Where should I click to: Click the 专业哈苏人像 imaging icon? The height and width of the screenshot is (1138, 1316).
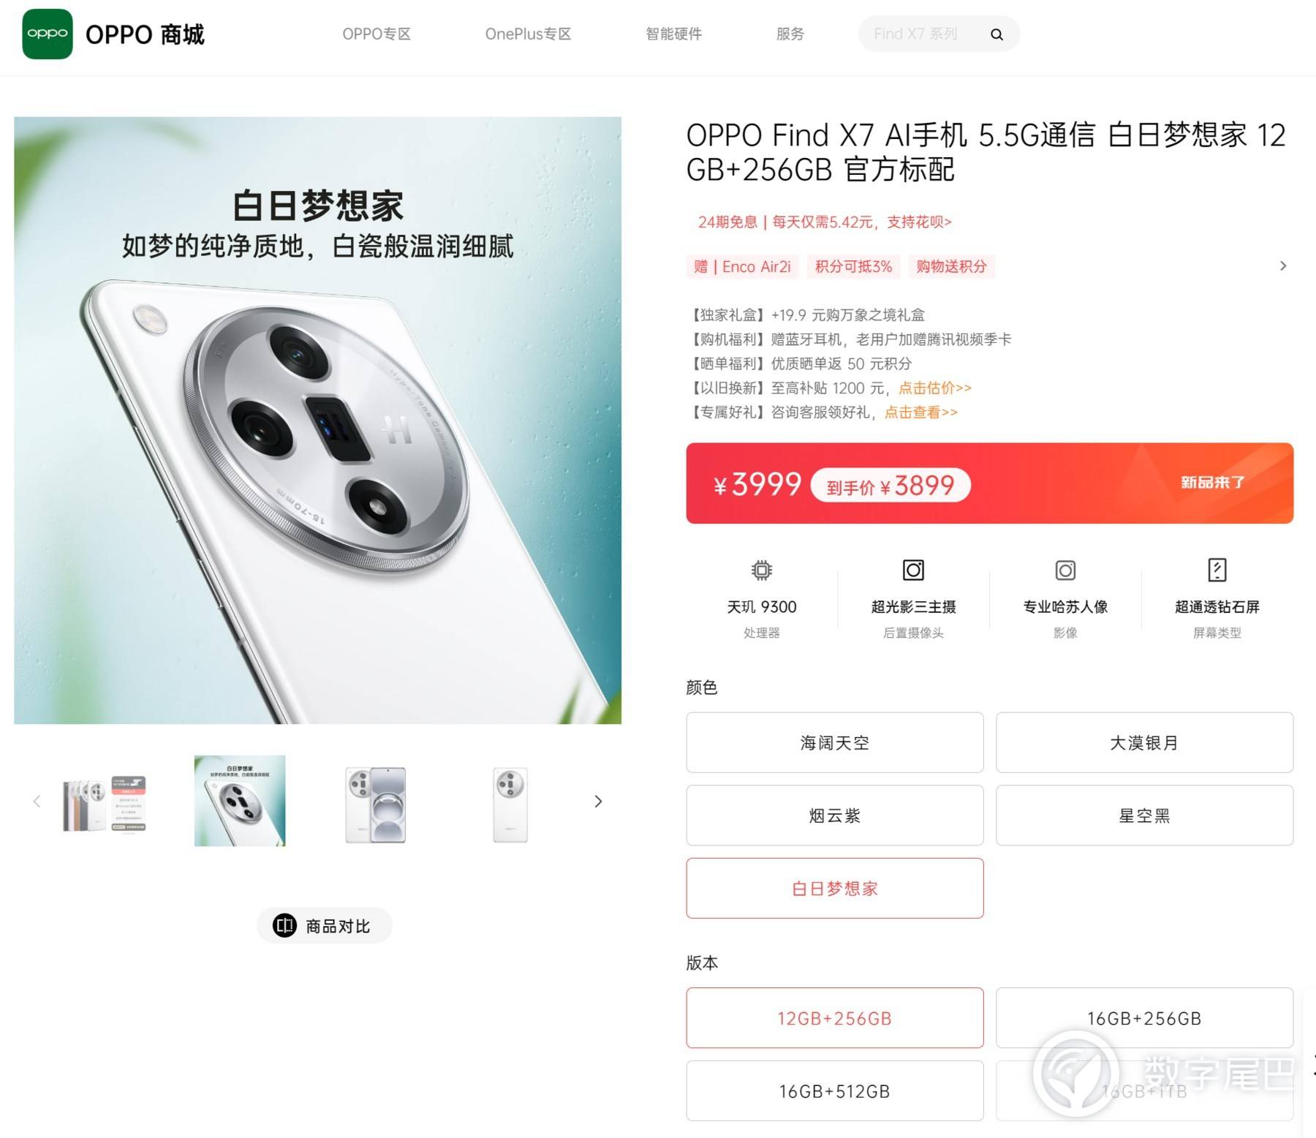(1065, 570)
